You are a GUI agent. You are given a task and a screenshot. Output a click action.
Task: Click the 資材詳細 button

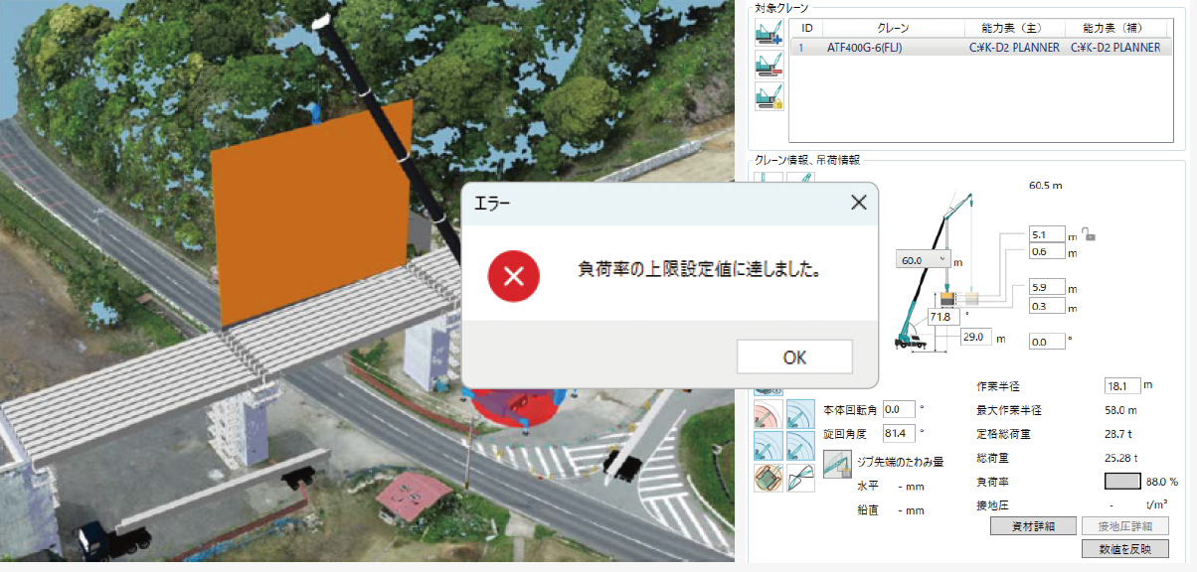[1033, 526]
